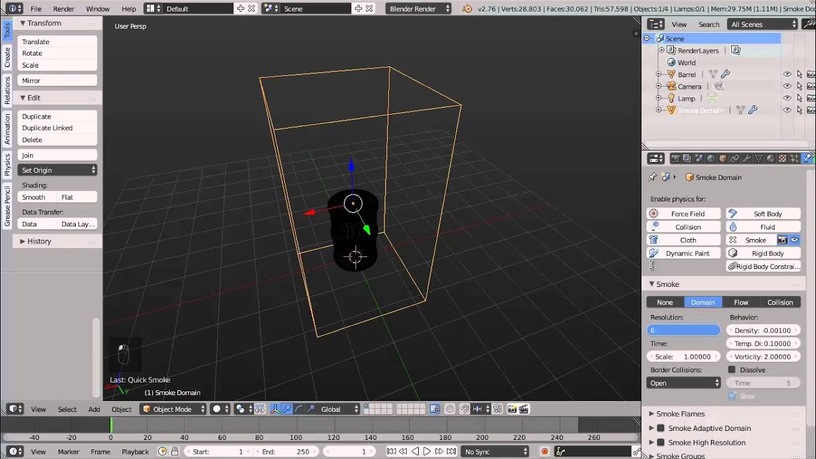
Task: Open the Render properties tab icon
Action: [x=675, y=159]
